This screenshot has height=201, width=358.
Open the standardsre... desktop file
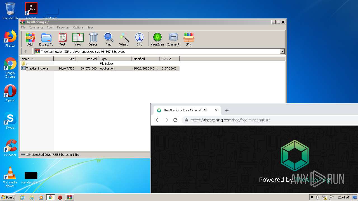click(x=31, y=178)
